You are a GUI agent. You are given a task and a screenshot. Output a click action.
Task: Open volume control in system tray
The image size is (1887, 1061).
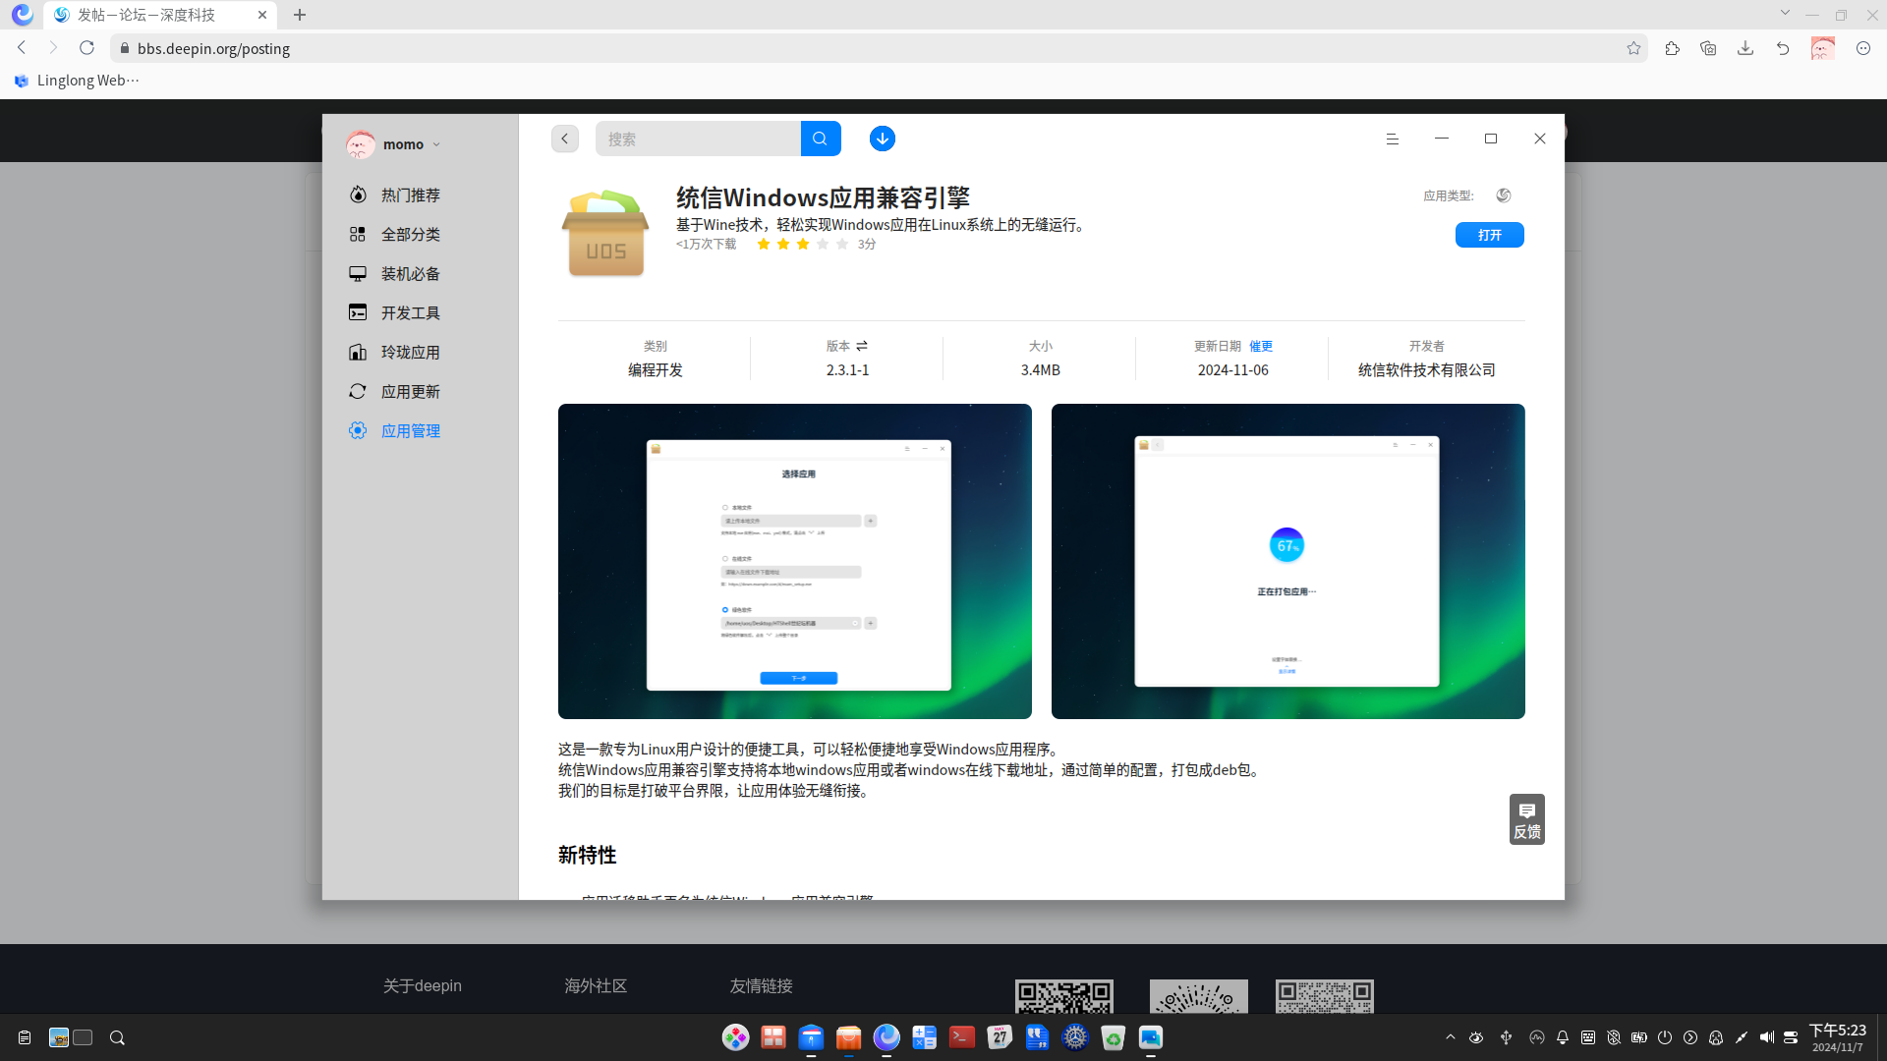pos(1766,1037)
